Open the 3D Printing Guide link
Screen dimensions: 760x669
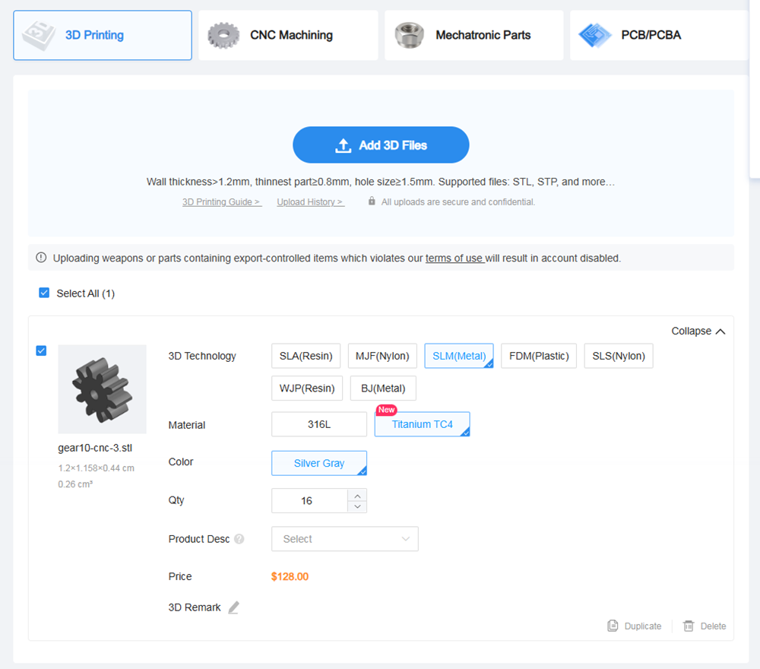(222, 202)
